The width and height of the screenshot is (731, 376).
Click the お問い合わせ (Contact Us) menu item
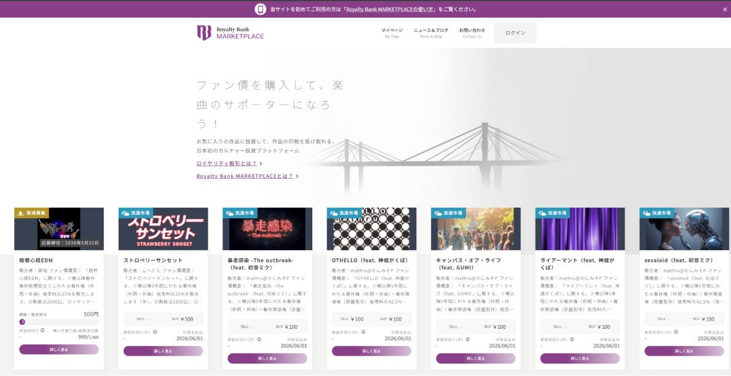coord(471,31)
